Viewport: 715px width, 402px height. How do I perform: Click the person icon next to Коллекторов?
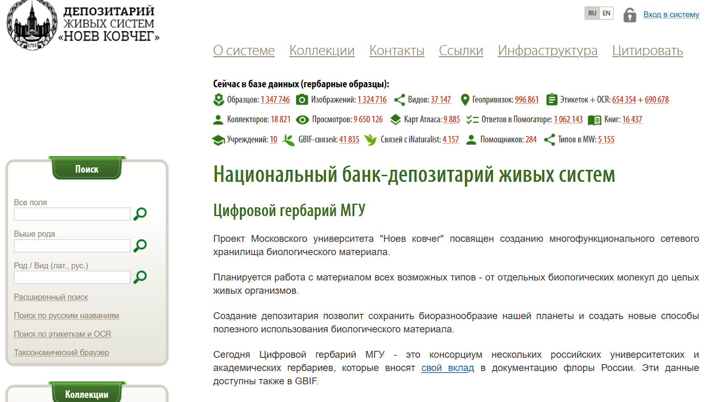click(218, 119)
